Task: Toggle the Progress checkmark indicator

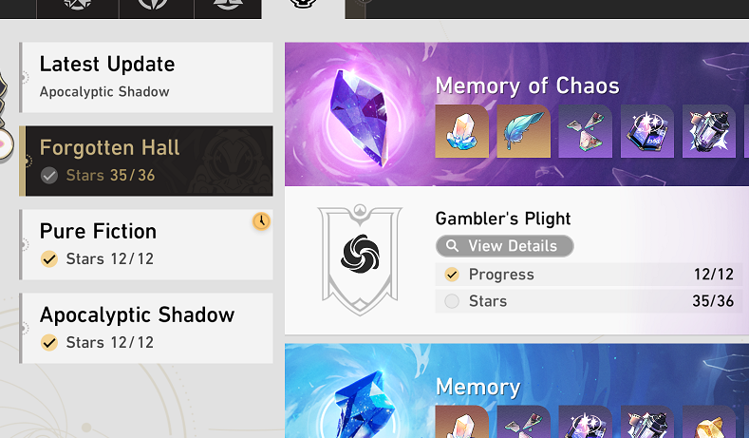Action: [x=452, y=275]
